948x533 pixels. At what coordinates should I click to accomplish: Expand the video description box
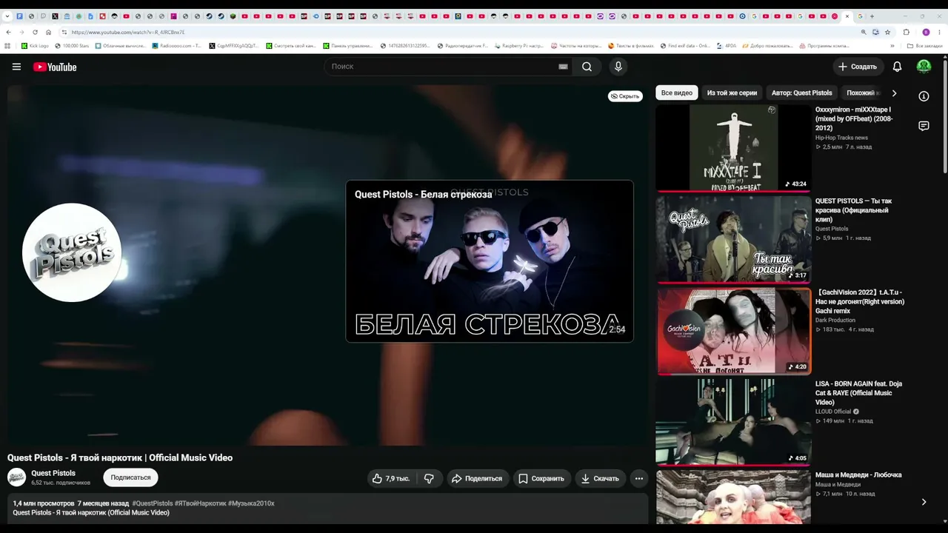tap(327, 509)
